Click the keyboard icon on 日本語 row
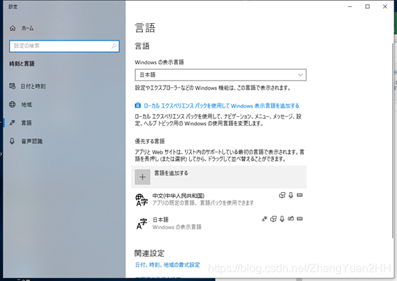 [x=300, y=219]
